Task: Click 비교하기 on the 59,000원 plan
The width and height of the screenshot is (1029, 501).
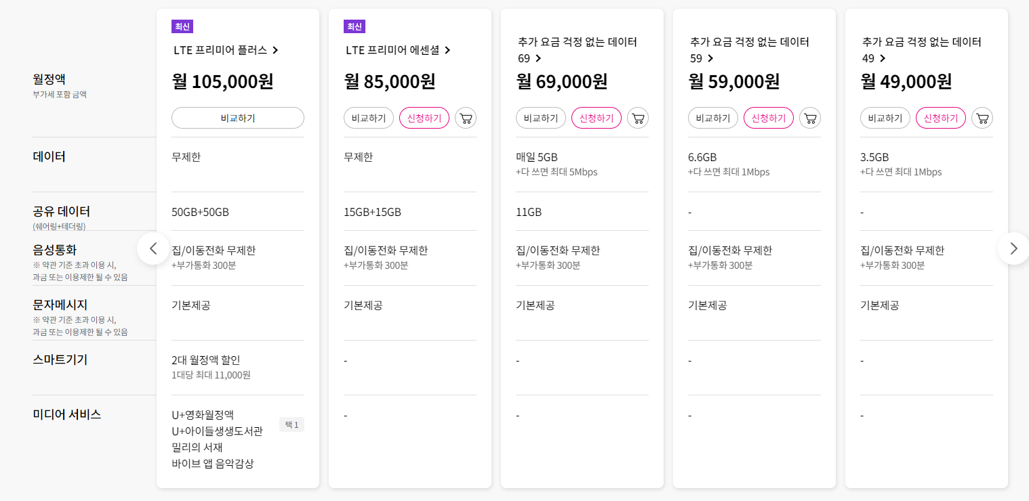Action: point(713,118)
